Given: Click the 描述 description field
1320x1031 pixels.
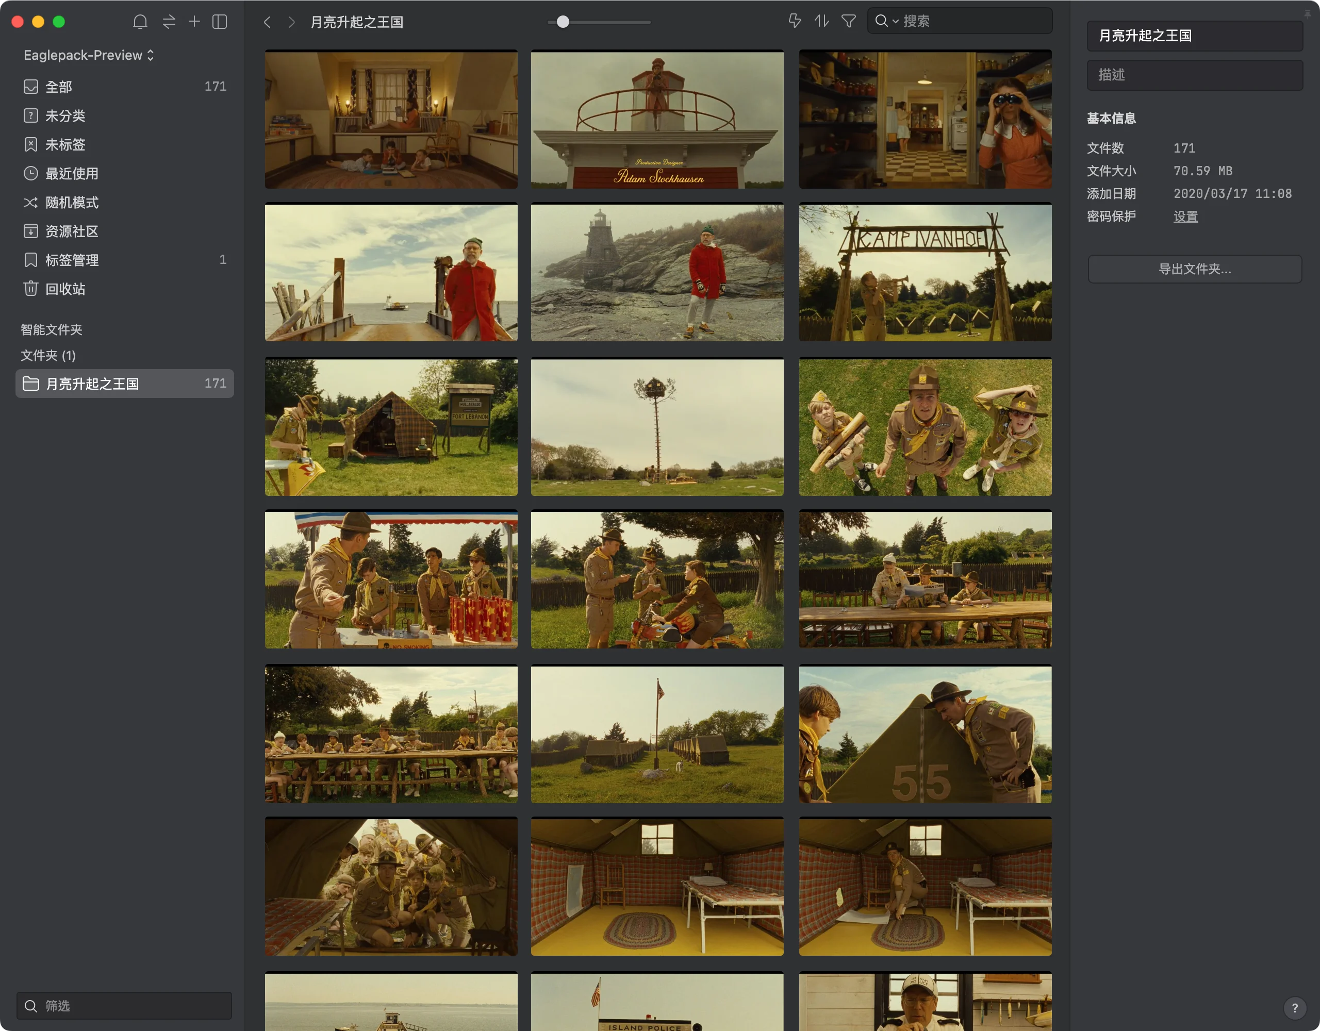Looking at the screenshot, I should click(1194, 75).
